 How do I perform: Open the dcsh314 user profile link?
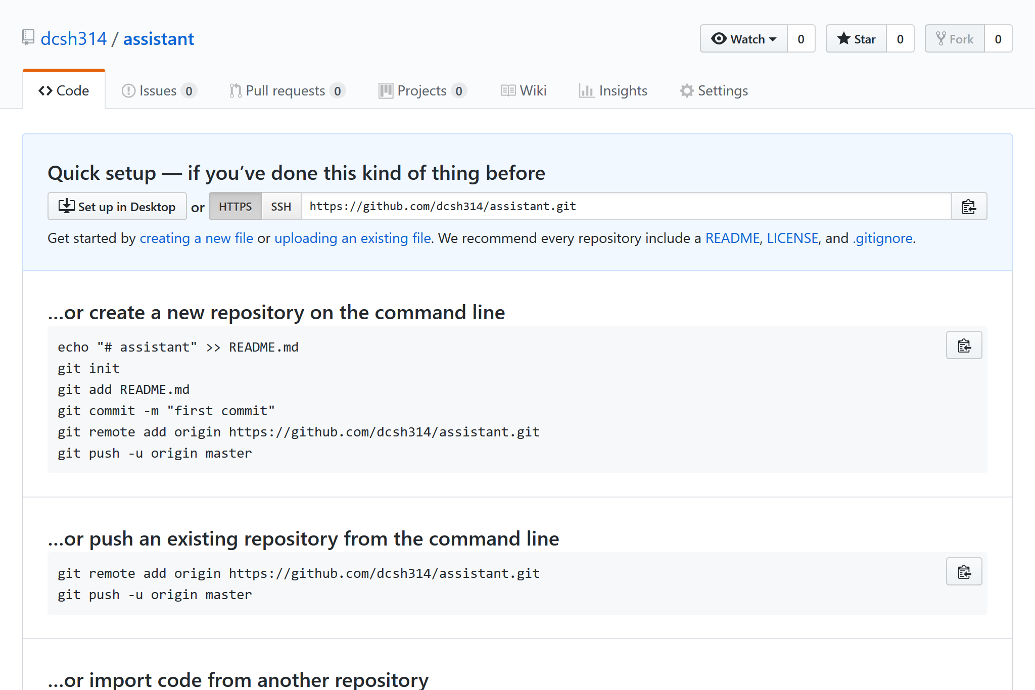[x=74, y=39]
